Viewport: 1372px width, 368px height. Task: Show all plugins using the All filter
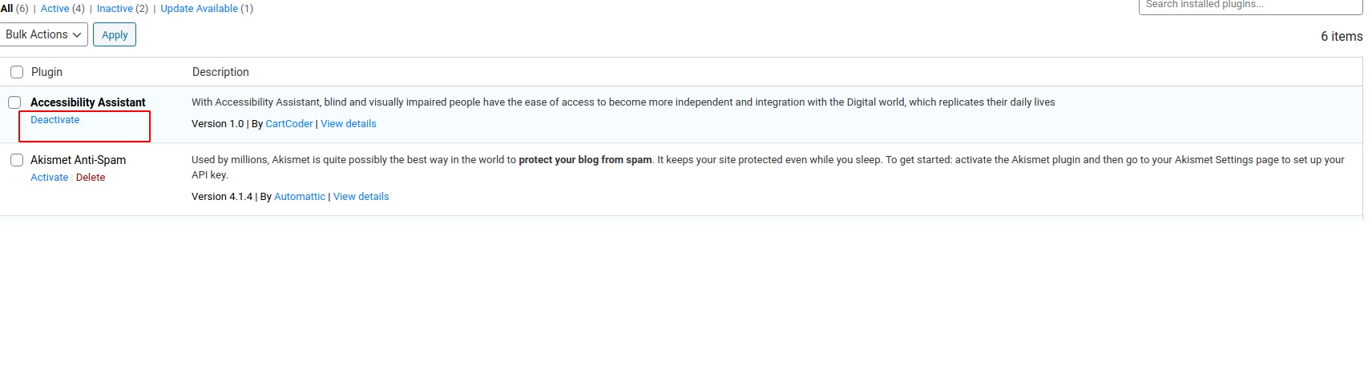pos(7,8)
